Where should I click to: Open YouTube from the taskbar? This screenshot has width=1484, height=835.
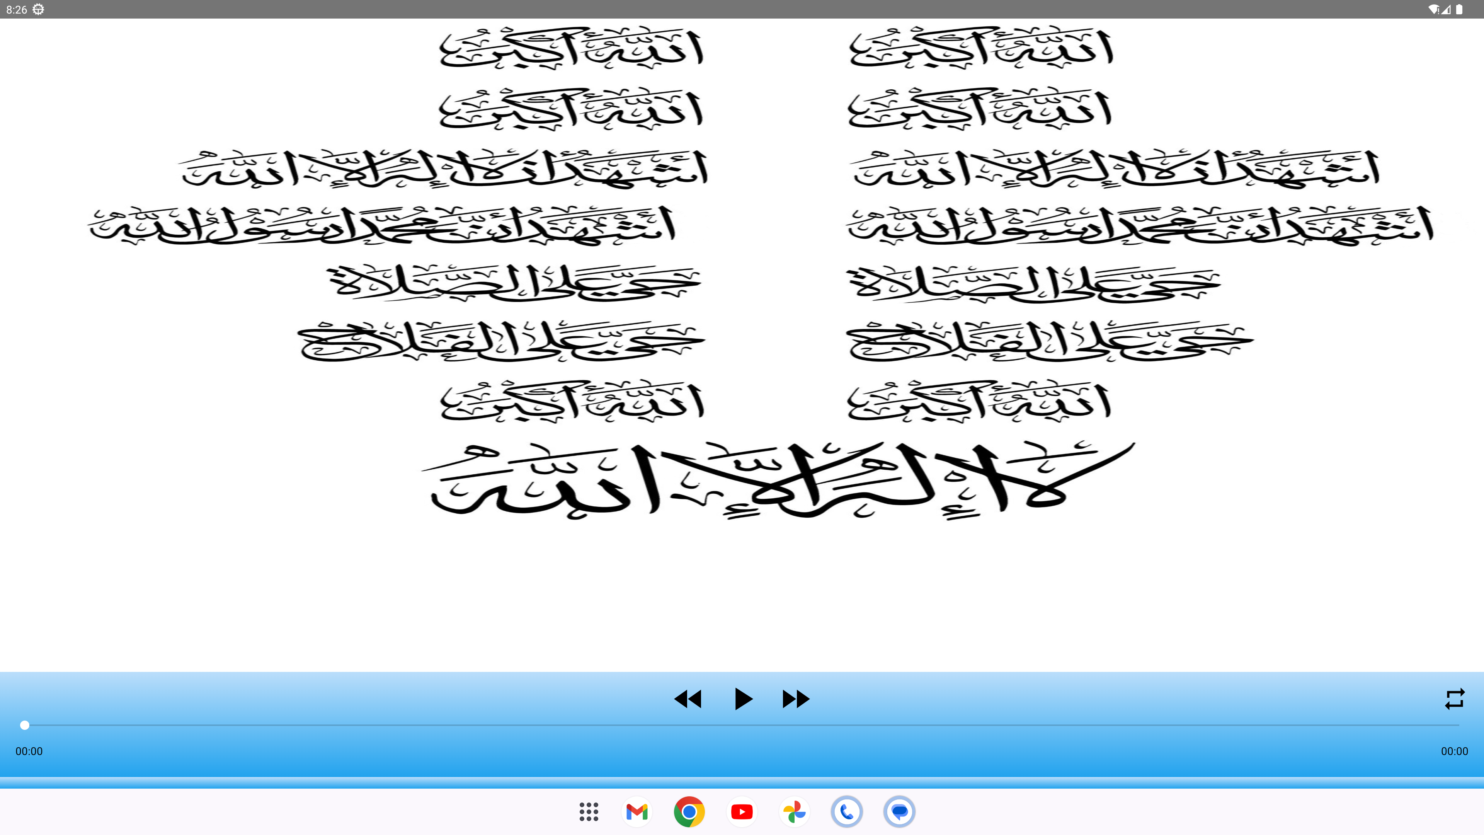(x=742, y=811)
